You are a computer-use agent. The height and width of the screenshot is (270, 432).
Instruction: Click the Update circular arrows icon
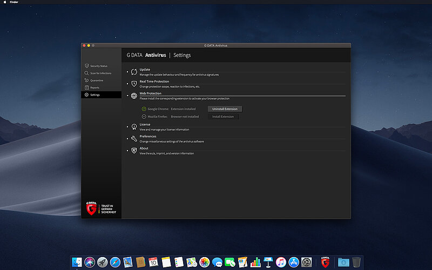coord(134,72)
